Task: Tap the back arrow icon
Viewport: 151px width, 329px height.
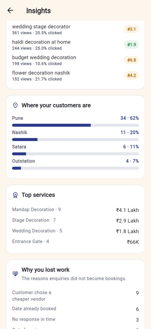Action: [x=10, y=10]
